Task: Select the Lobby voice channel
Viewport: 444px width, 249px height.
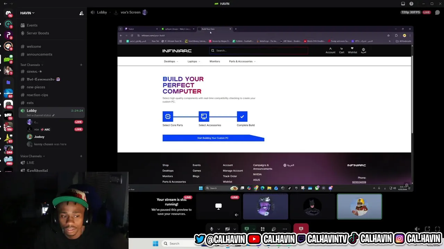Action: tap(32, 111)
